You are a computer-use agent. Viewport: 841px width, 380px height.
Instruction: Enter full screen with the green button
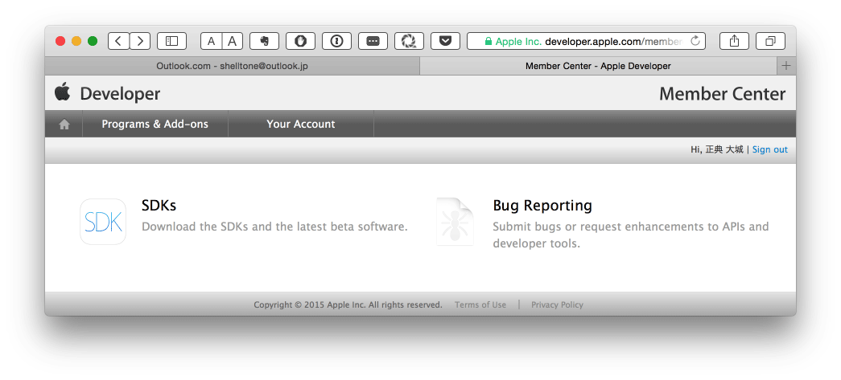(93, 41)
